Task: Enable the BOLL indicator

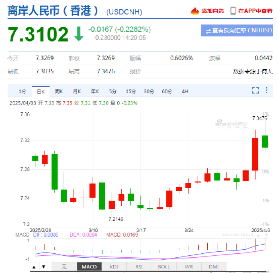Action: pos(164,267)
